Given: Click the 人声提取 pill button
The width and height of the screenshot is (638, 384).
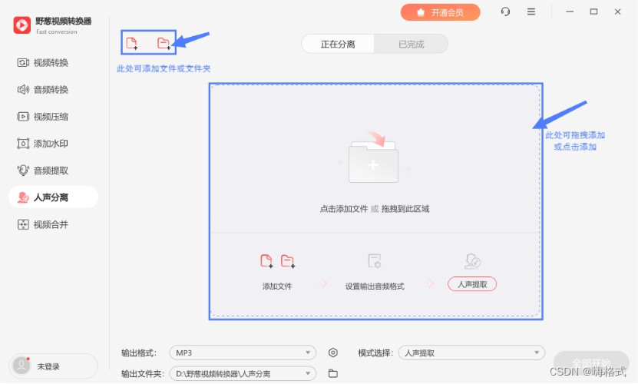Looking at the screenshot, I should click(472, 284).
